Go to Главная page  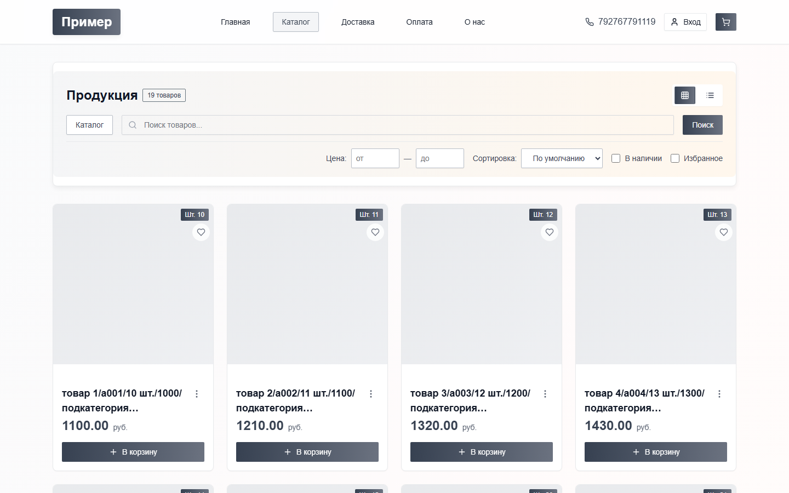click(x=236, y=22)
